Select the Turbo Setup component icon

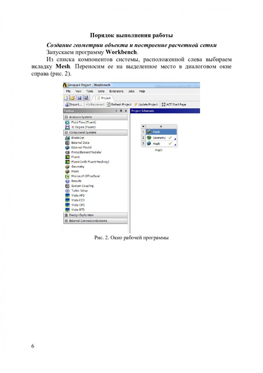click(x=67, y=191)
